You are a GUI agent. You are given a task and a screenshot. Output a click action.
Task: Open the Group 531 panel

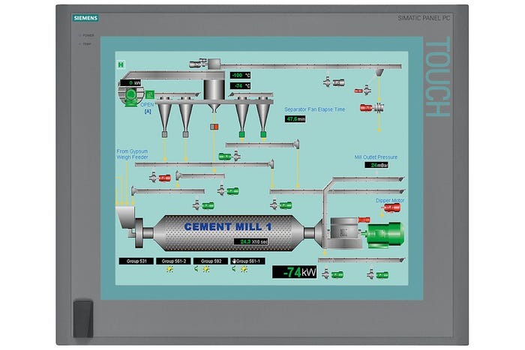pyautogui.click(x=135, y=261)
